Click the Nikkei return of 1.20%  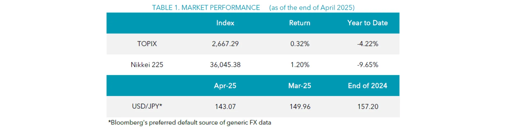300,65
